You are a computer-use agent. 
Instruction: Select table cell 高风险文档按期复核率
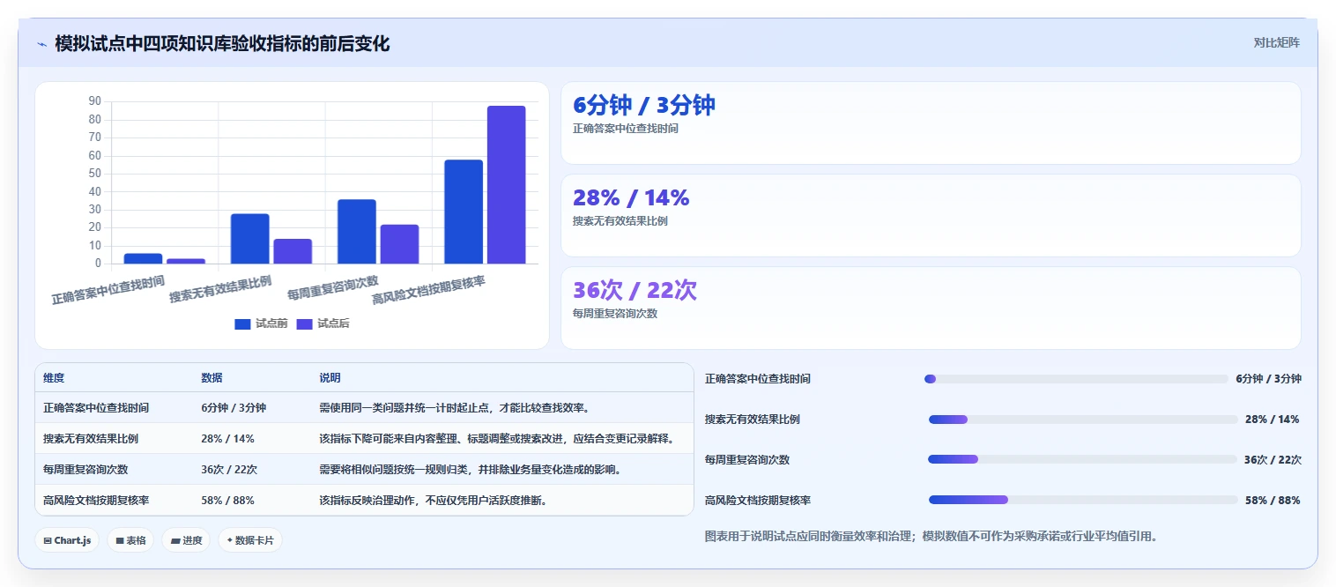tap(96, 500)
